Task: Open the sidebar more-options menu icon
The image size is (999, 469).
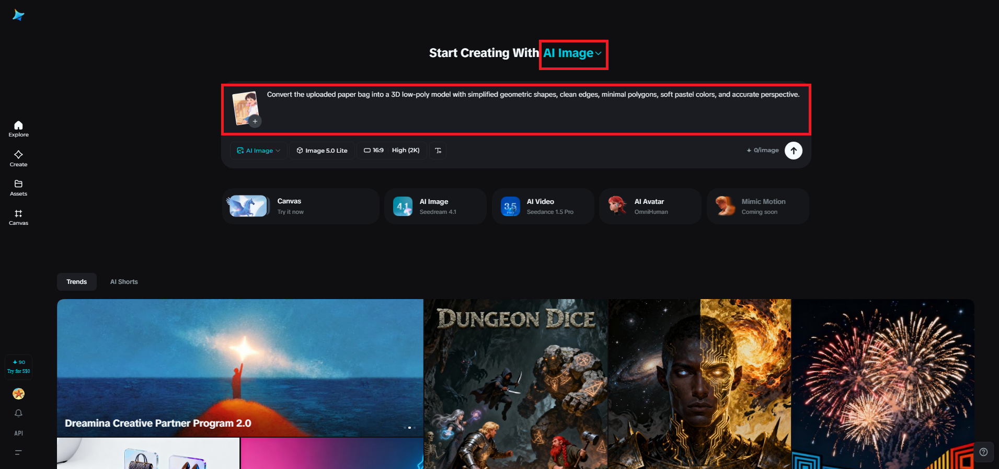Action: pos(18,452)
